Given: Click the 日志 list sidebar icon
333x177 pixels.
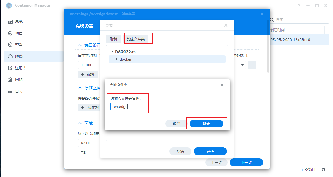Looking at the screenshot, I should (10, 91).
